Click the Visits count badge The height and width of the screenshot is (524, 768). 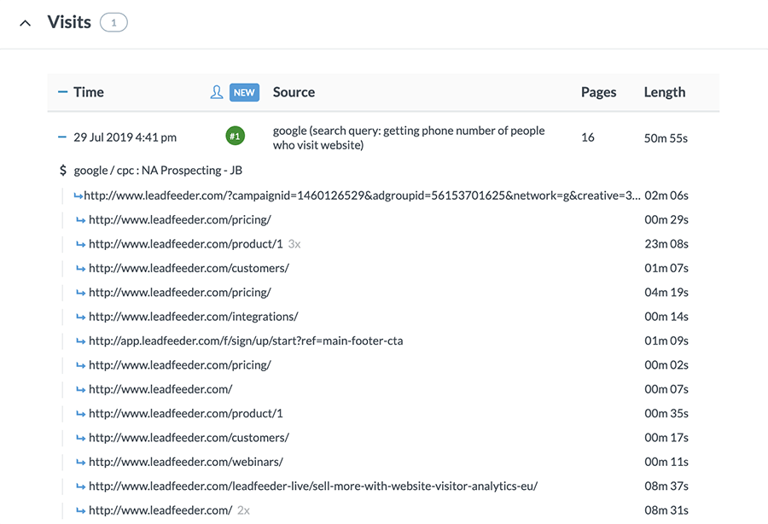tap(113, 22)
